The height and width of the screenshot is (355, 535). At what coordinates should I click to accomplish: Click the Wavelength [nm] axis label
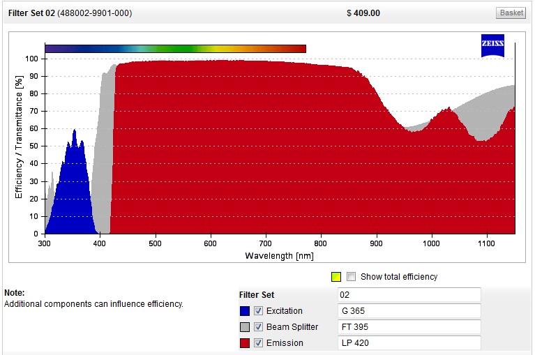click(x=279, y=256)
